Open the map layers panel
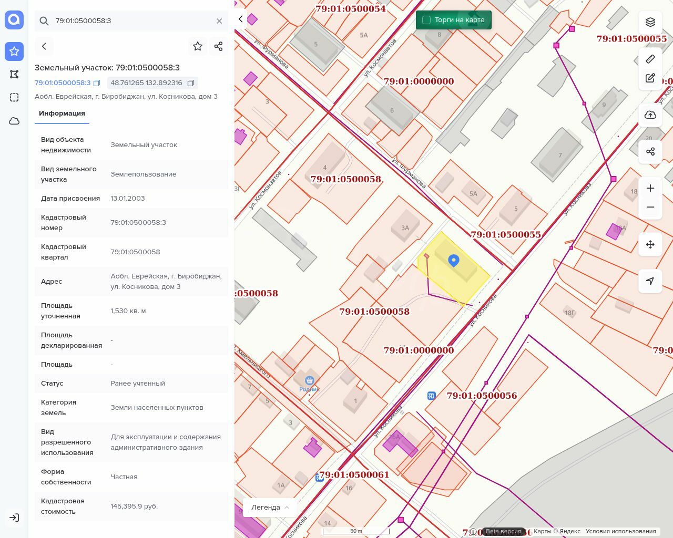The height and width of the screenshot is (538, 673). (650, 22)
